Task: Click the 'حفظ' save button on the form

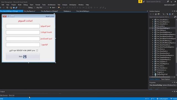Action: tap(23, 56)
